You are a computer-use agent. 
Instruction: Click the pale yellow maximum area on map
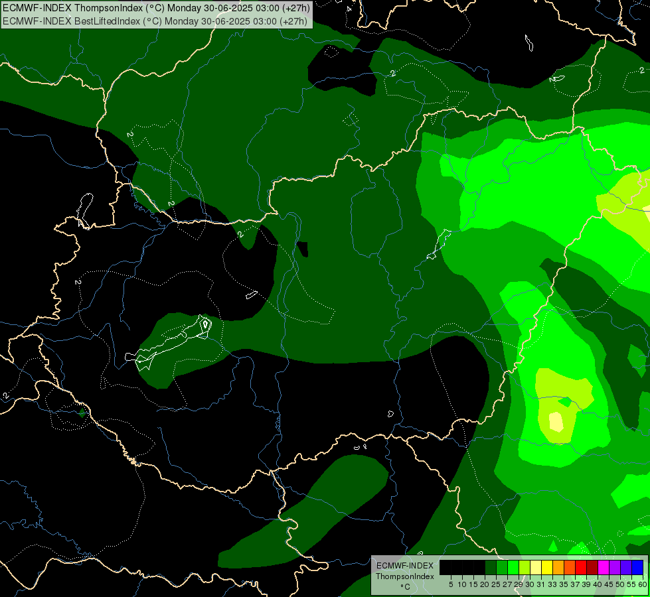tap(556, 422)
